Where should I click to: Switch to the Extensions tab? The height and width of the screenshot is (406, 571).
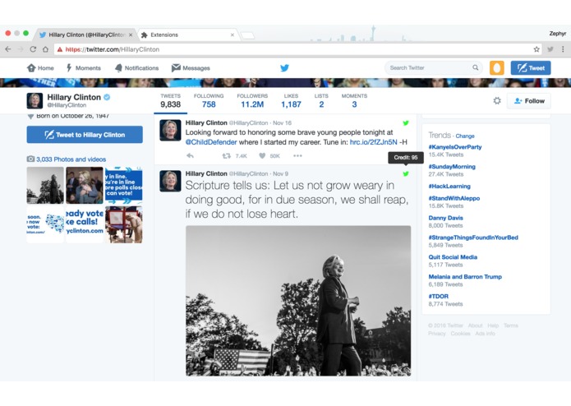coord(187,35)
